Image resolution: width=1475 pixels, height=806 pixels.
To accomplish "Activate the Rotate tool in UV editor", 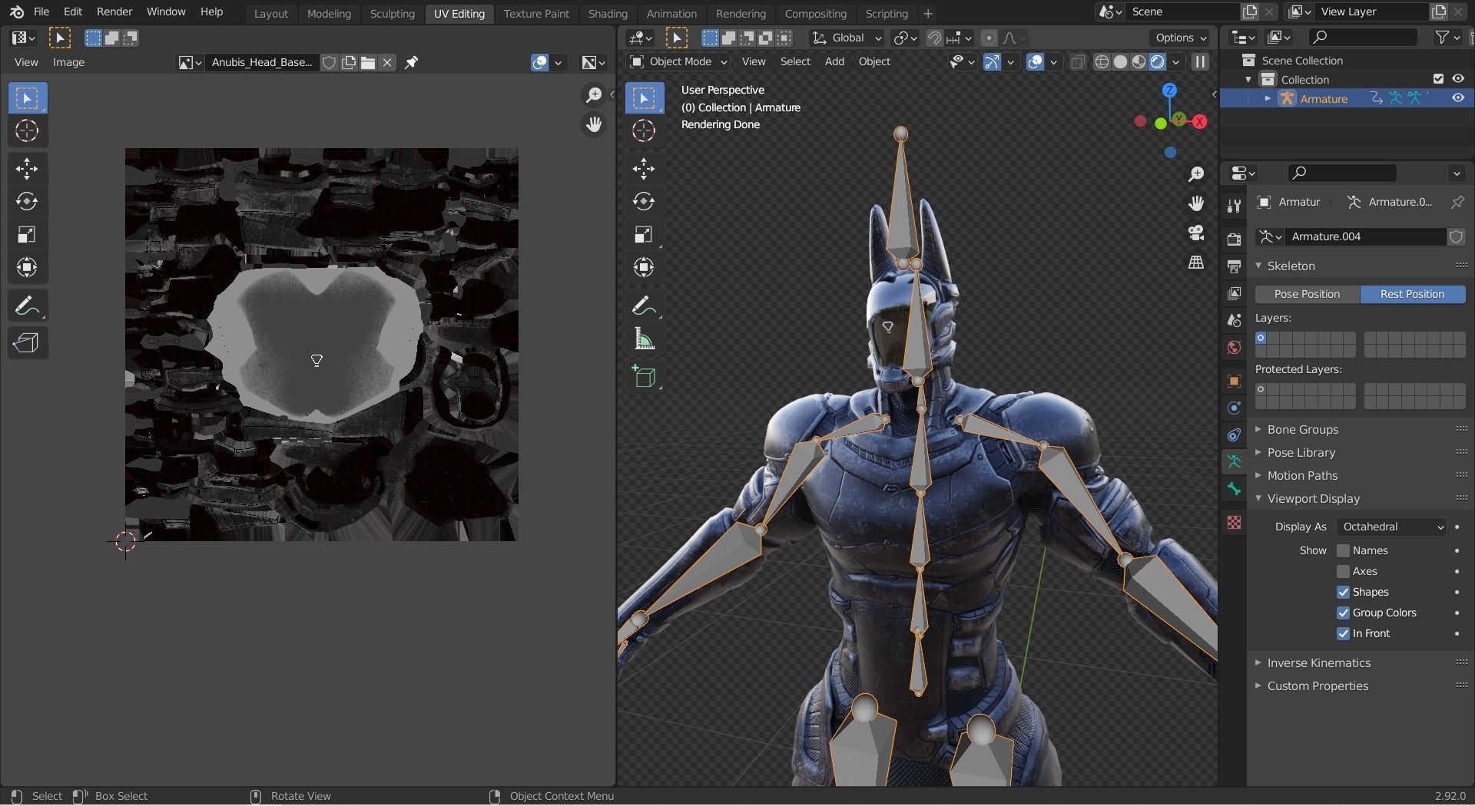I will click(x=27, y=201).
